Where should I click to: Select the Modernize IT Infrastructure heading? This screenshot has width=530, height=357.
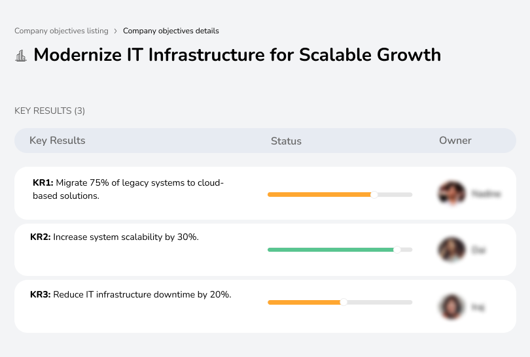coord(237,55)
